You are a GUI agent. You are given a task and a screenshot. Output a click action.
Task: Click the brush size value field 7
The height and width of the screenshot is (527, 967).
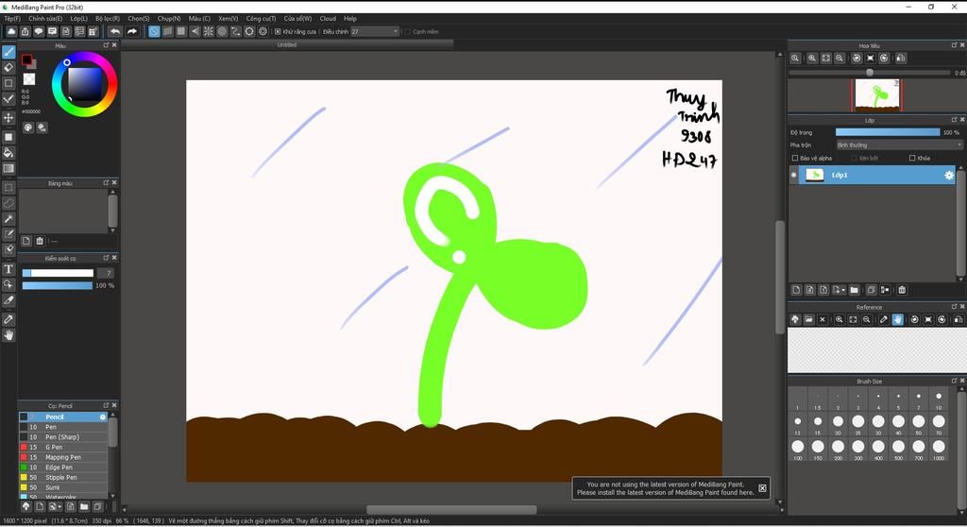point(106,273)
